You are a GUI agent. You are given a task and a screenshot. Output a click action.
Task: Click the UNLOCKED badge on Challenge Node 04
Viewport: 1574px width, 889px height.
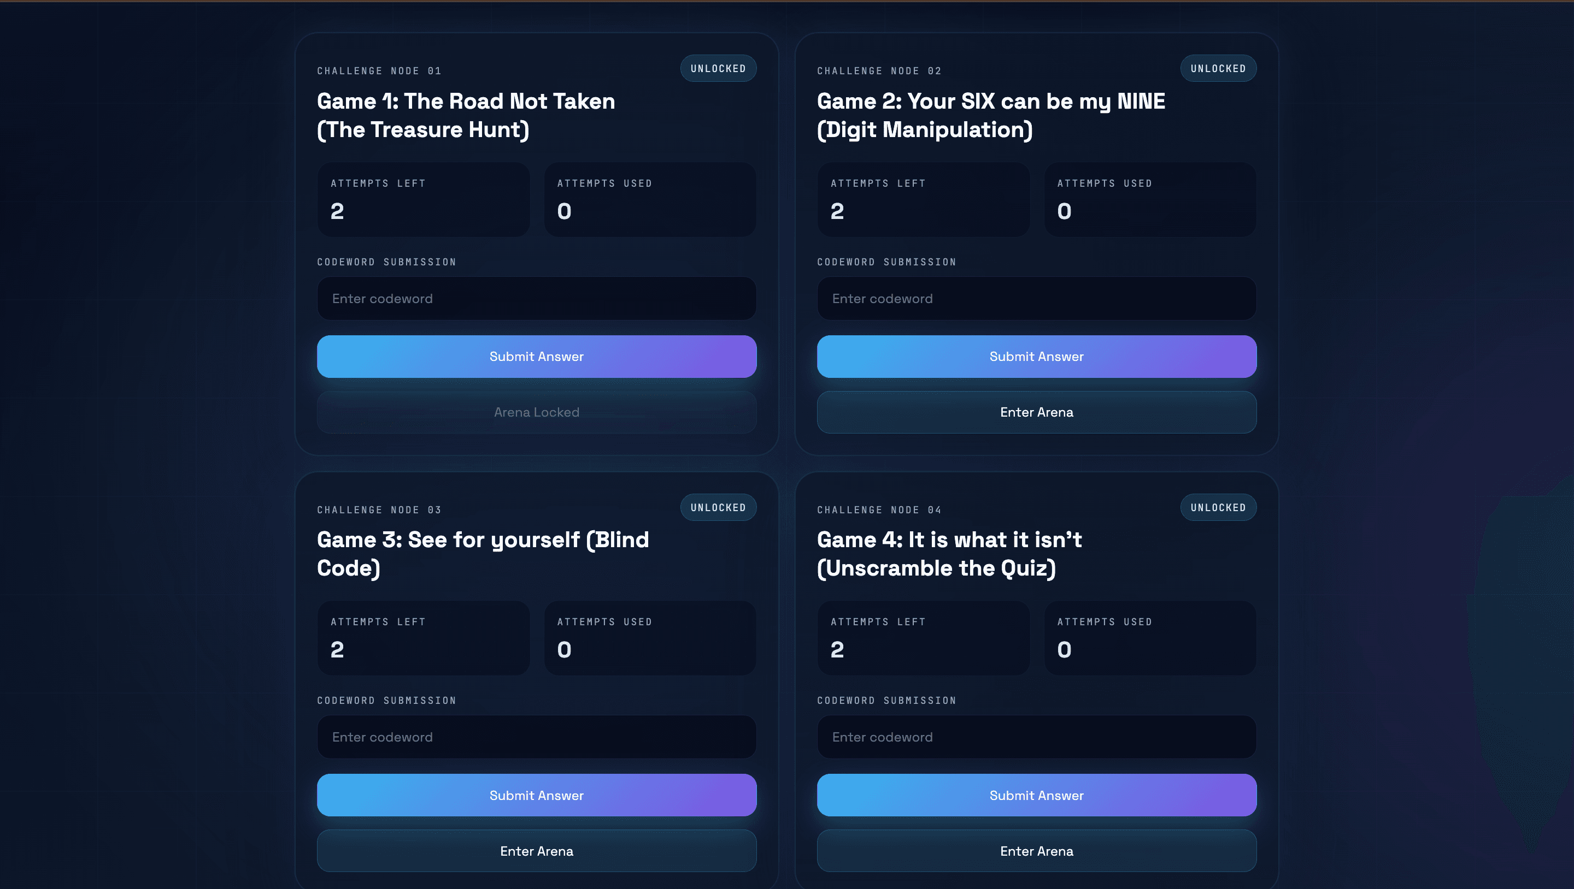click(1218, 507)
